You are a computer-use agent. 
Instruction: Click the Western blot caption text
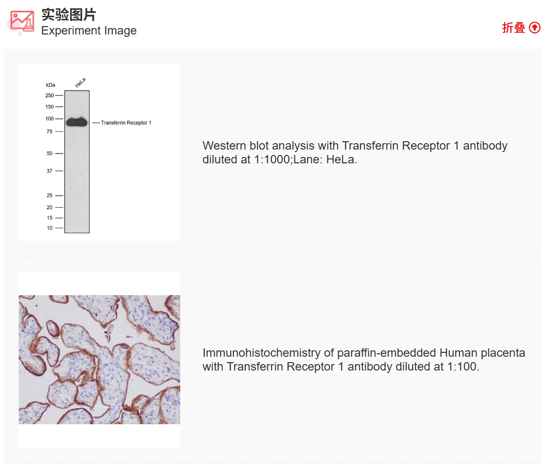(355, 153)
